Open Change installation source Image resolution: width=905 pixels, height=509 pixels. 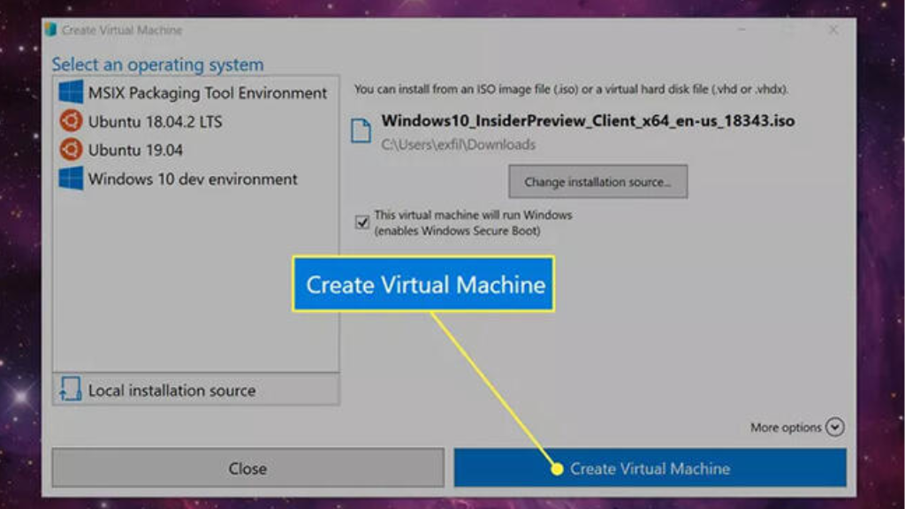pos(598,181)
